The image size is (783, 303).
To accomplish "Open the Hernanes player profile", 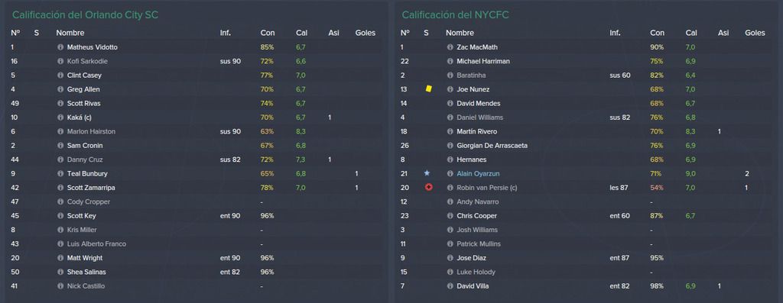I will pyautogui.click(x=471, y=160).
